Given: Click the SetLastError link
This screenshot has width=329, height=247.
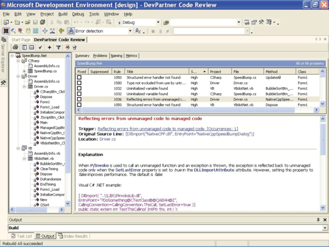Looking at the screenshot, I should point(128,170).
